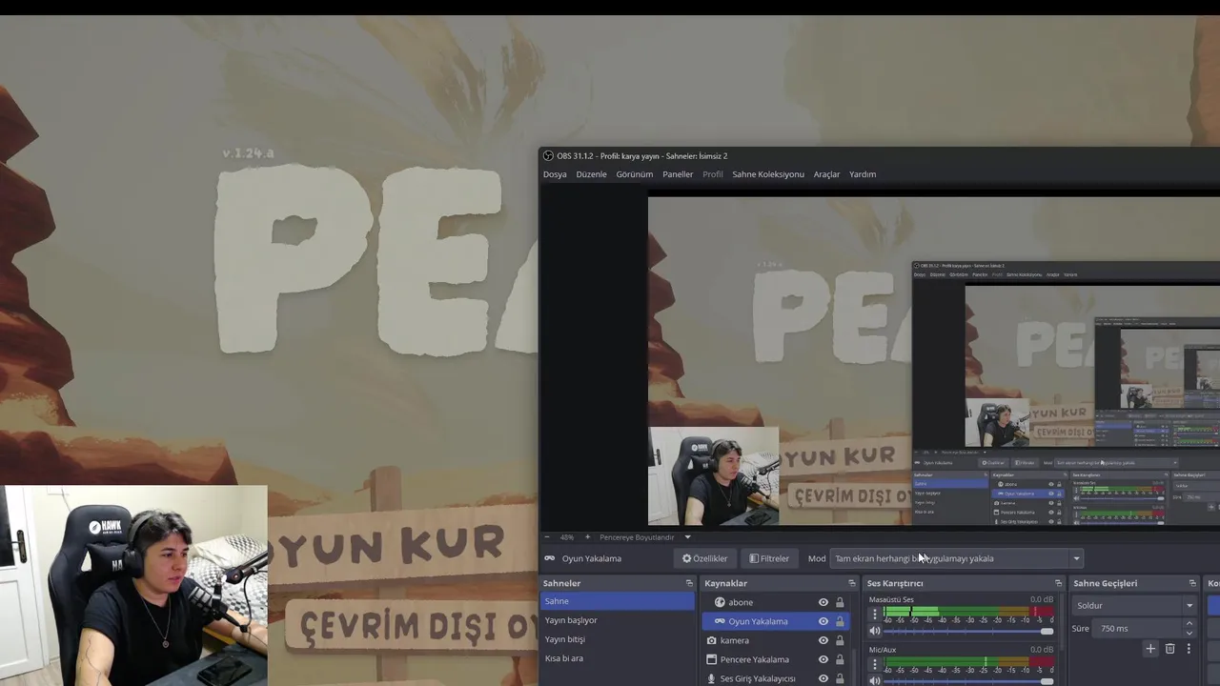Open the Sahne Koleksiyonu menu
Image resolution: width=1220 pixels, height=686 pixels.
coord(768,174)
